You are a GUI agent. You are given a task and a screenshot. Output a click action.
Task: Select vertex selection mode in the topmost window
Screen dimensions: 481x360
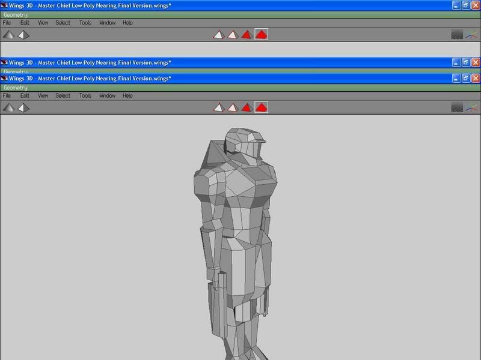[219, 35]
